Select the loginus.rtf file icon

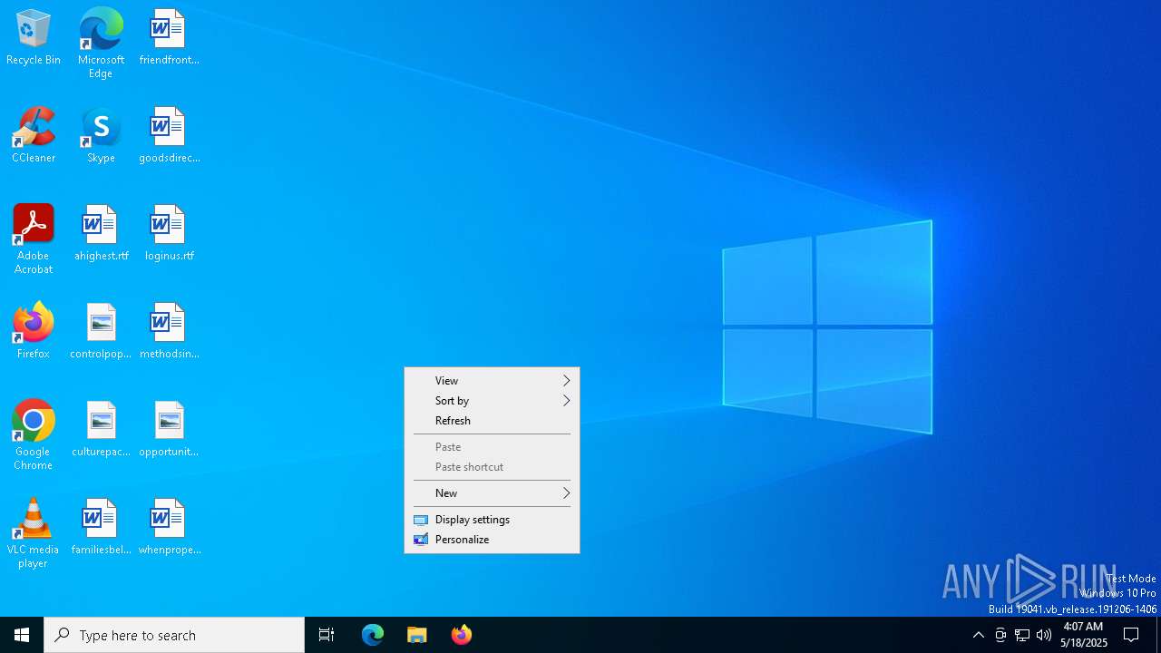click(169, 234)
